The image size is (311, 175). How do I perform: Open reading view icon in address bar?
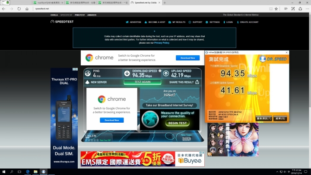coord(271,9)
